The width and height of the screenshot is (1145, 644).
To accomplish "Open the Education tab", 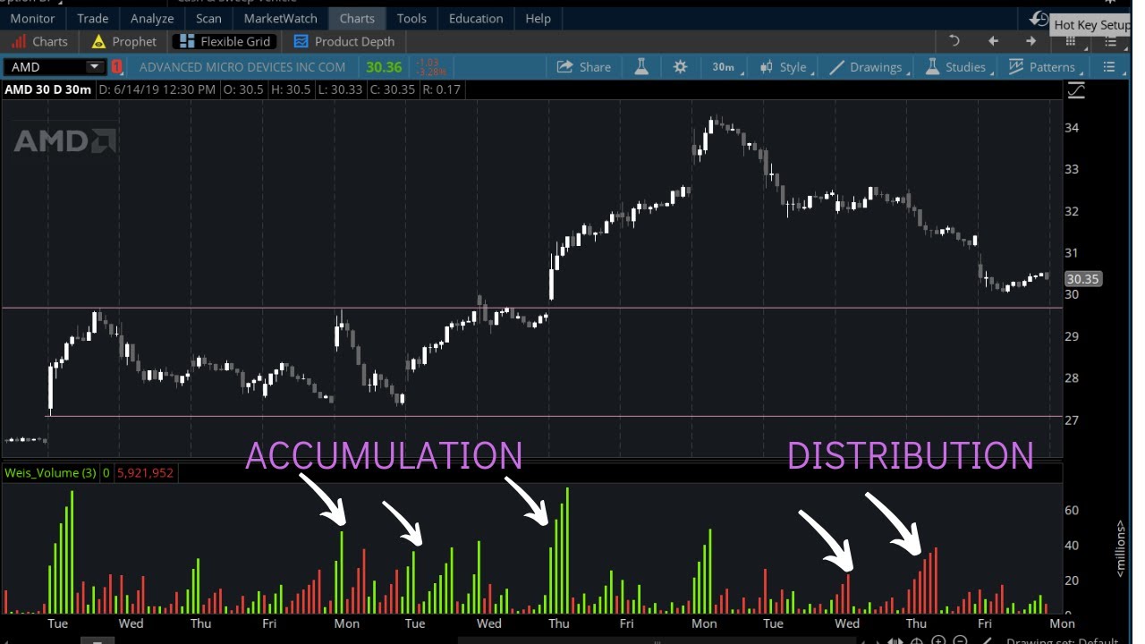I will 476,18.
